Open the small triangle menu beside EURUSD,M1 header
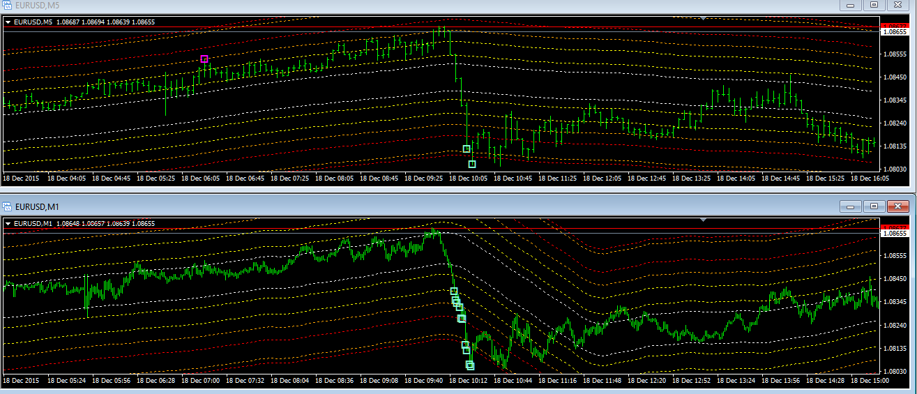917x394 pixels. (8, 223)
